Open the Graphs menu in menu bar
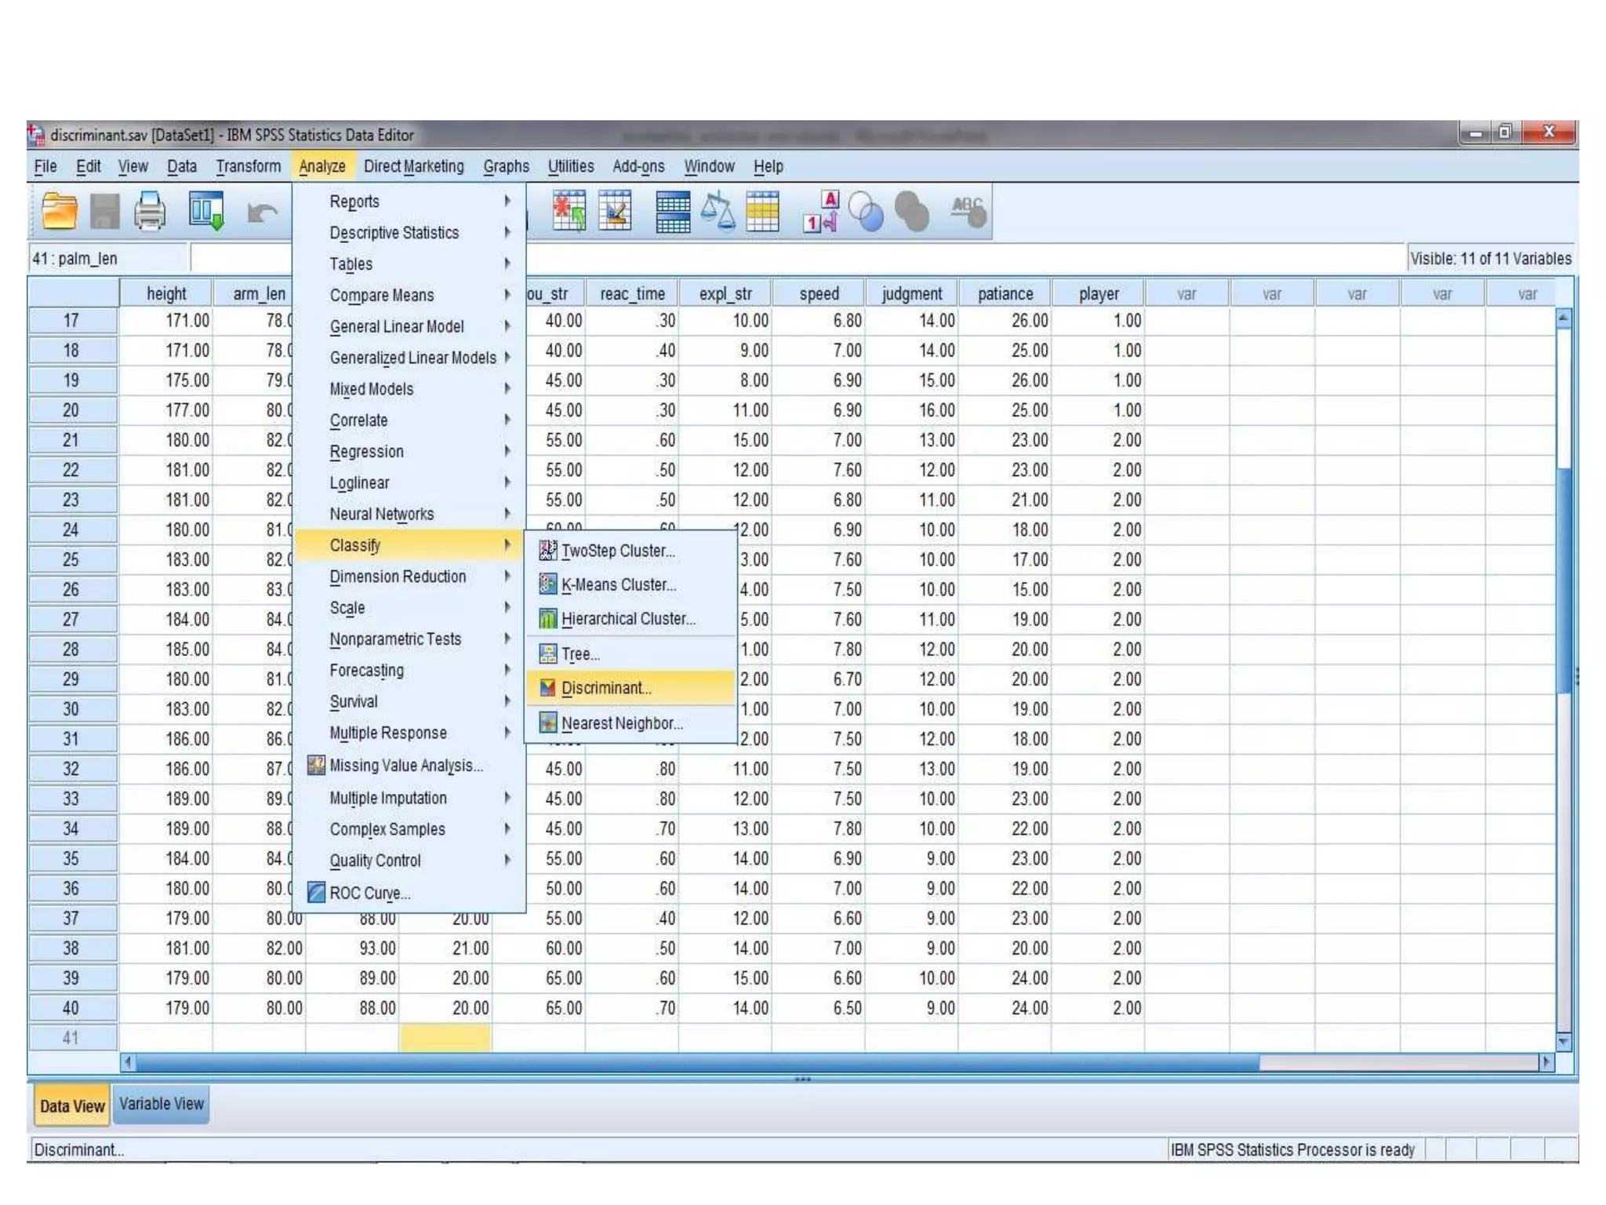Image resolution: width=1606 pixels, height=1205 pixels. point(506,166)
